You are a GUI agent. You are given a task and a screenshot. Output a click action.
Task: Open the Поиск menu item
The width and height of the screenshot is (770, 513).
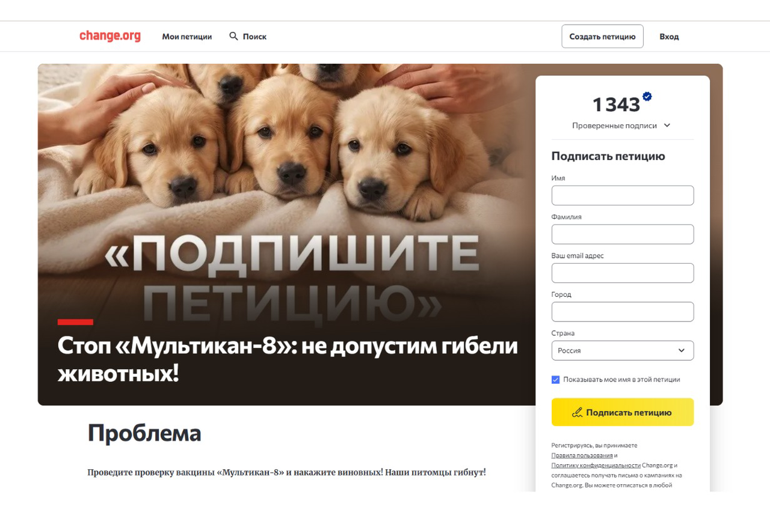(x=254, y=37)
